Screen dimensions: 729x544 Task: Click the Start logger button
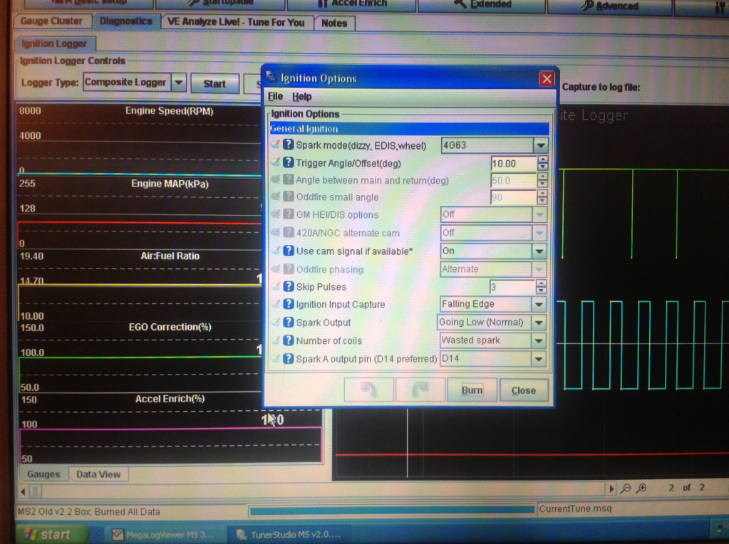pyautogui.click(x=214, y=83)
